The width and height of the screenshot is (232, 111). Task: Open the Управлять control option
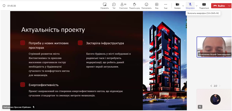105,6
